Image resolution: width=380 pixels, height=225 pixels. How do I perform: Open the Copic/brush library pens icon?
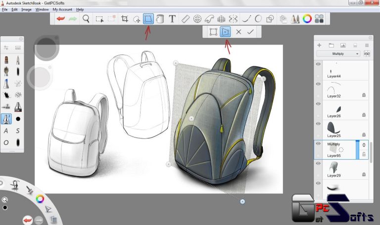[295, 19]
